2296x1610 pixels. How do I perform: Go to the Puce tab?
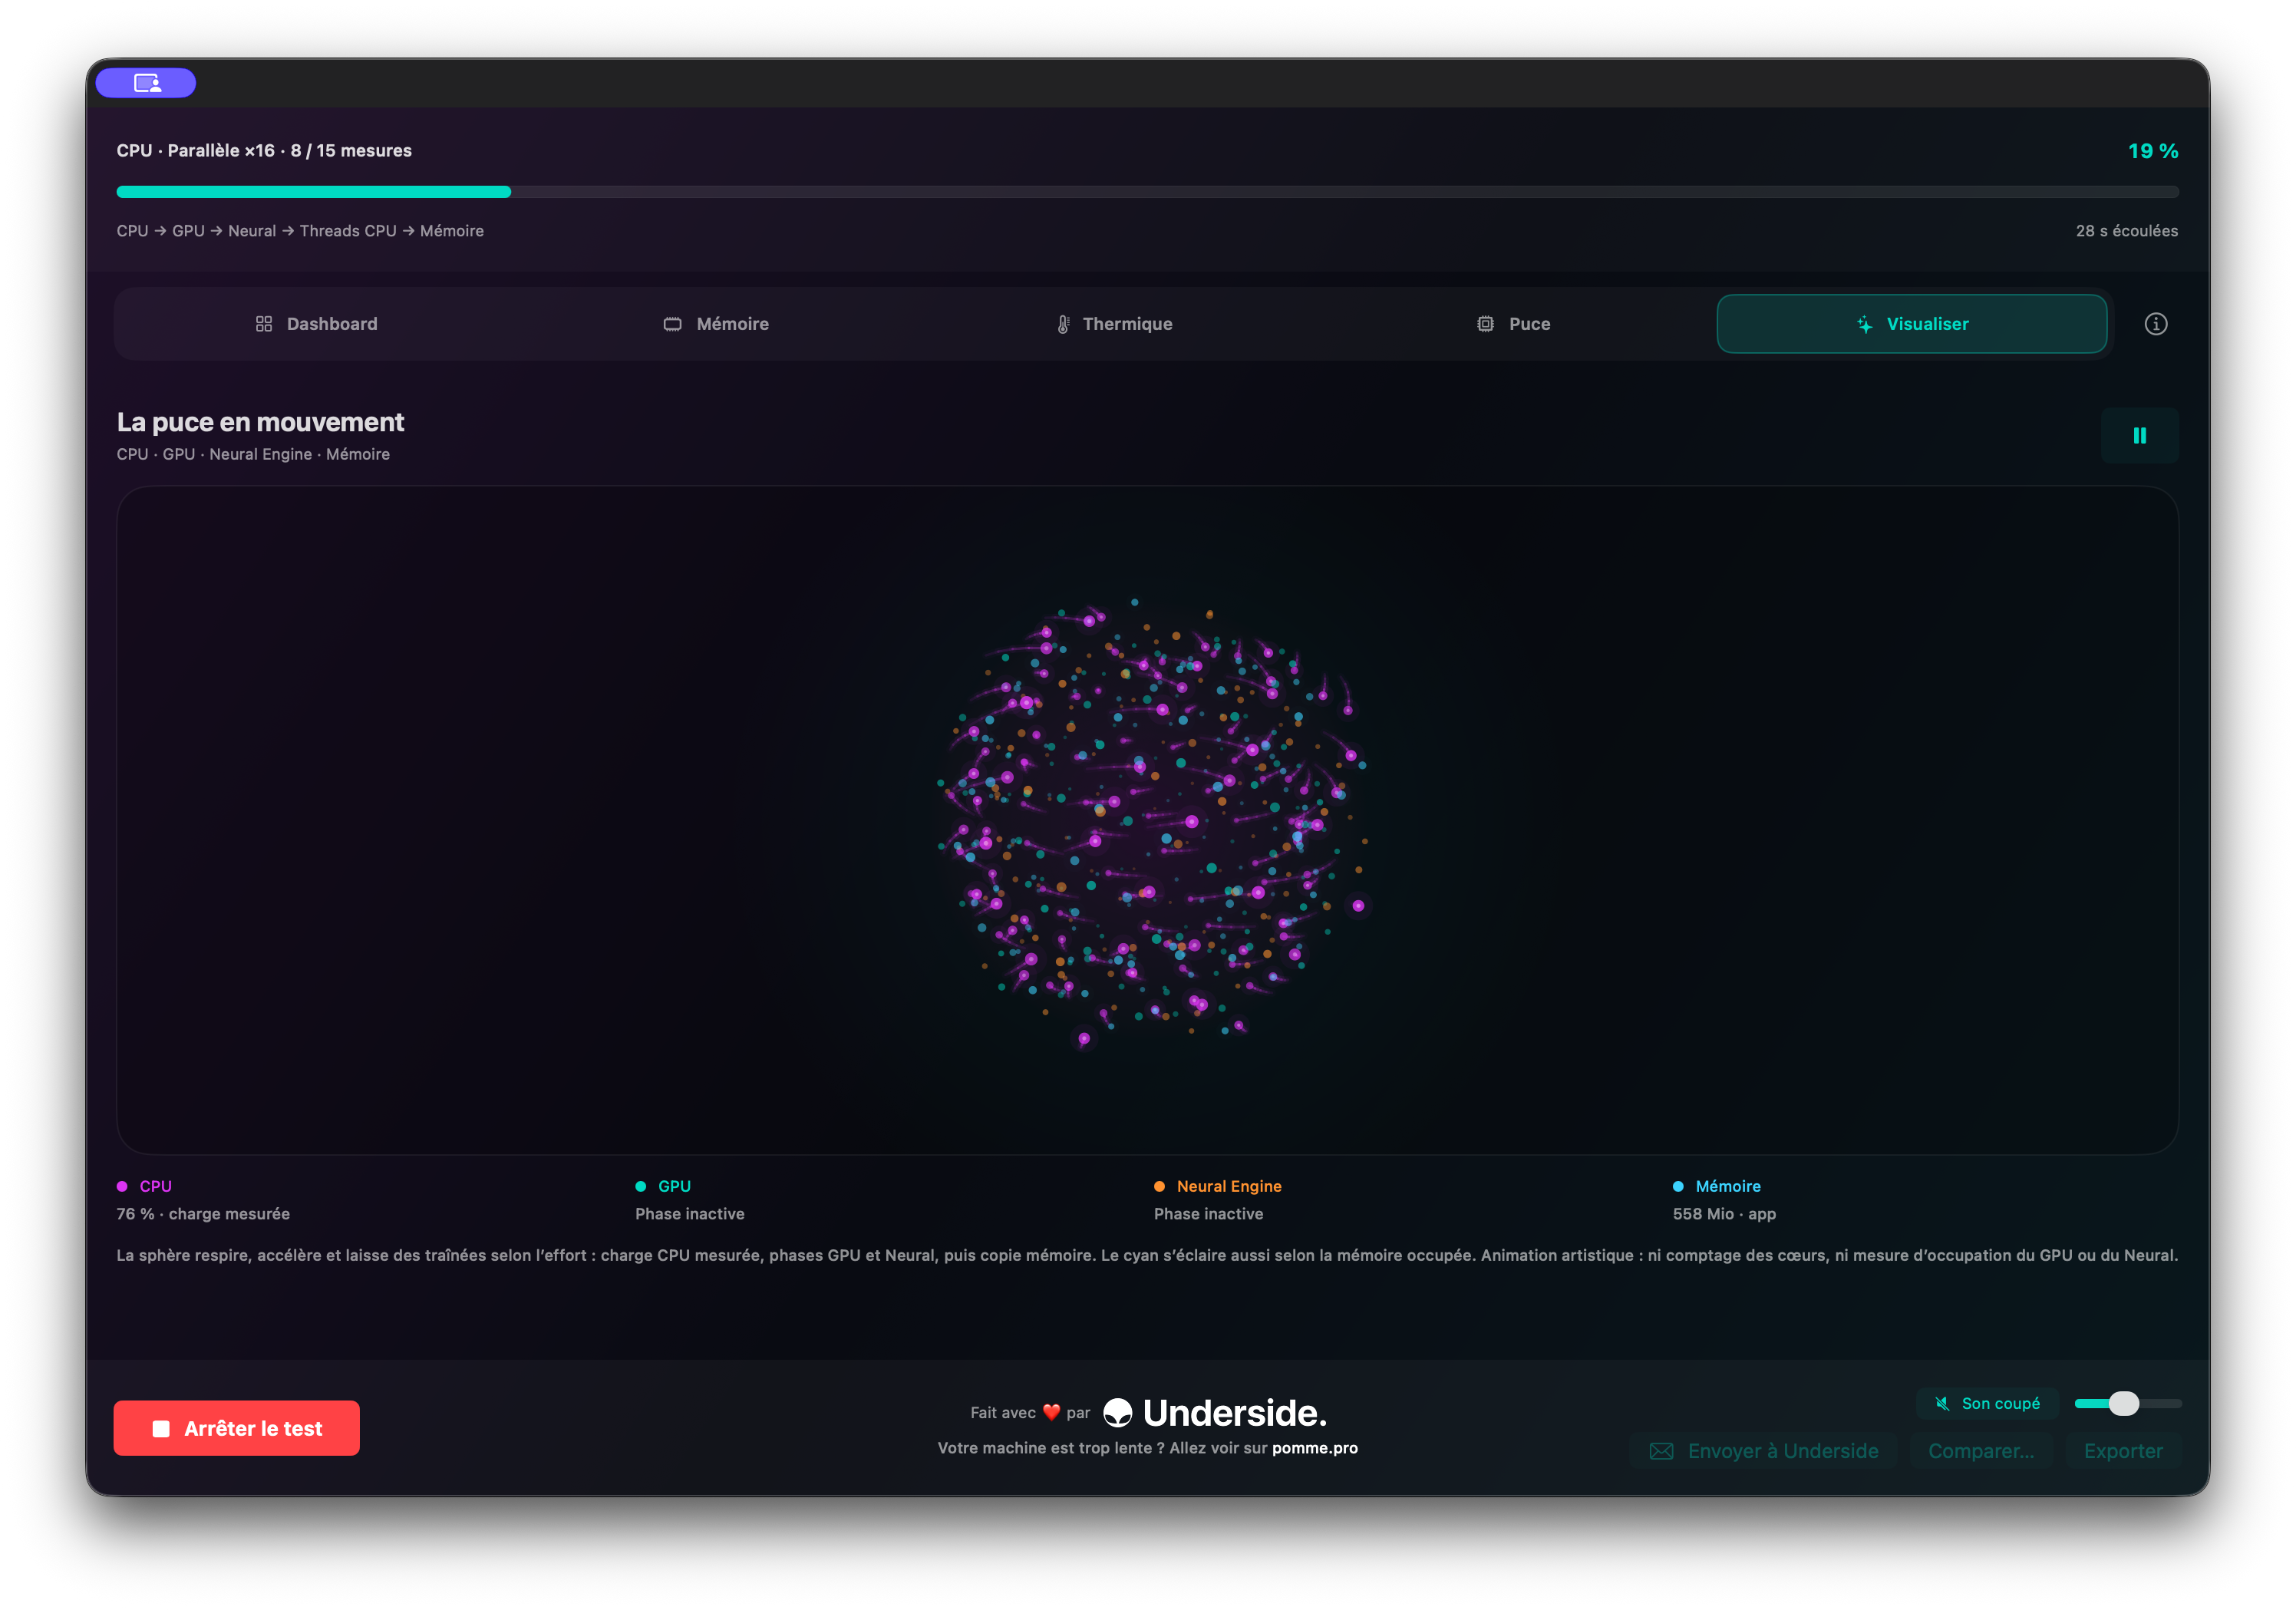click(1513, 324)
